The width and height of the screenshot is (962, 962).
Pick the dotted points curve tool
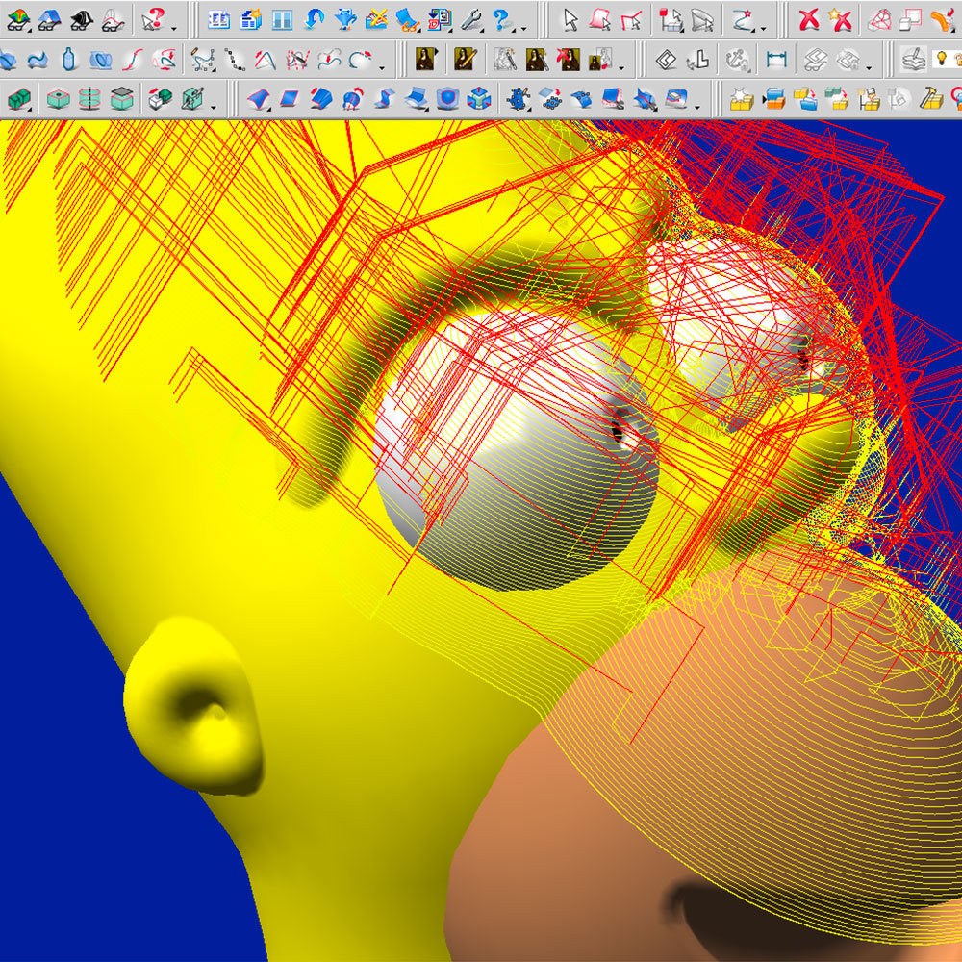pyautogui.click(x=234, y=60)
